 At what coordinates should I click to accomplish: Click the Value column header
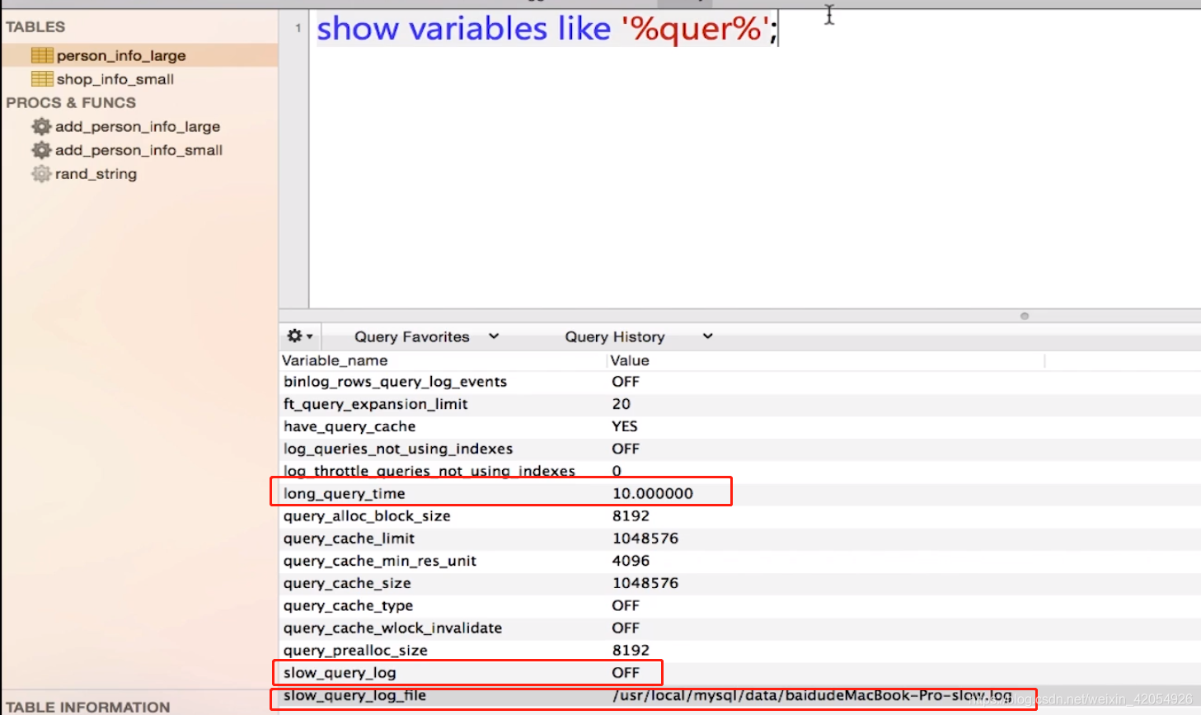pyautogui.click(x=630, y=360)
